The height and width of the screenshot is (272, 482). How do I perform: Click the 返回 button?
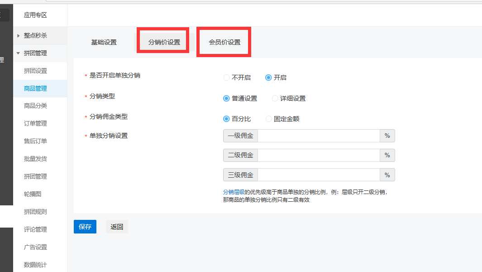tap(117, 227)
